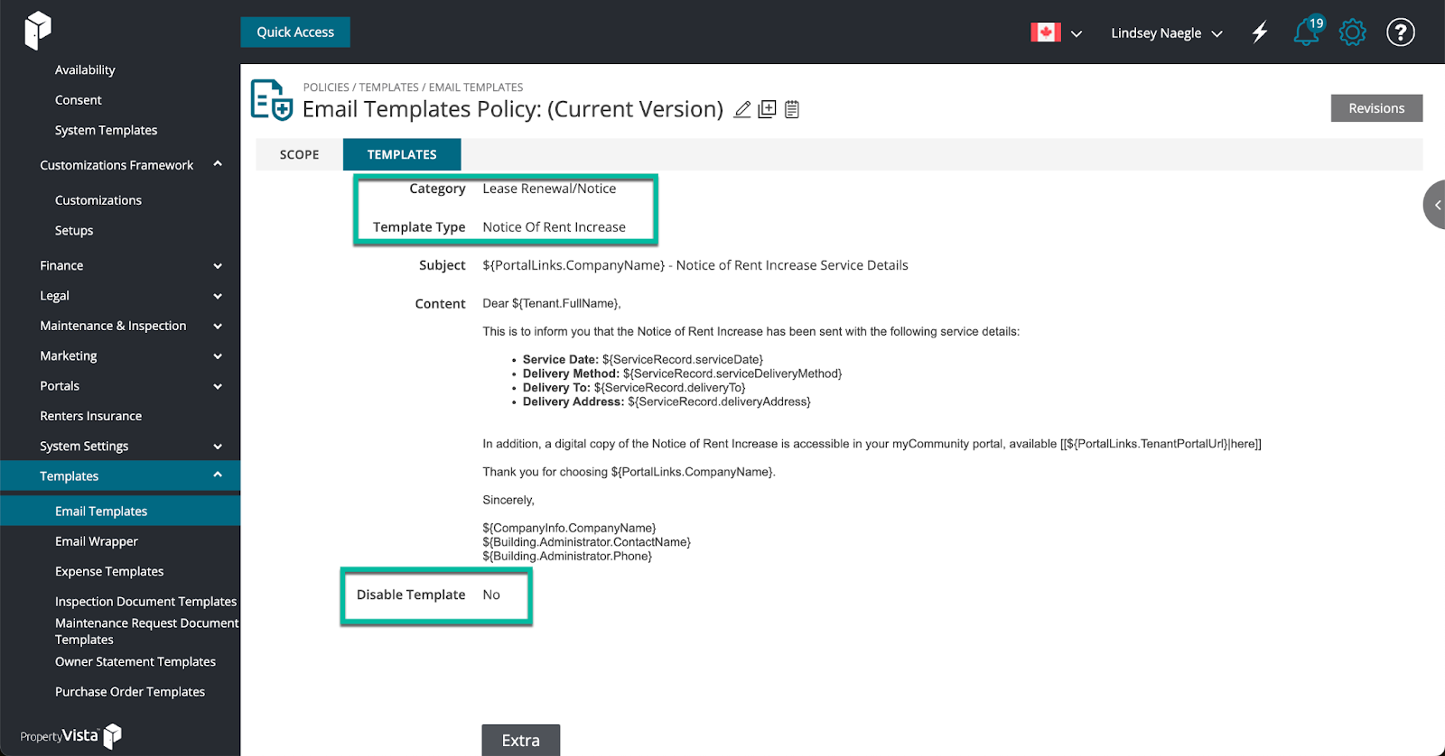The image size is (1445, 756).
Task: Switch to the SCOPE tab
Action: 299,154
